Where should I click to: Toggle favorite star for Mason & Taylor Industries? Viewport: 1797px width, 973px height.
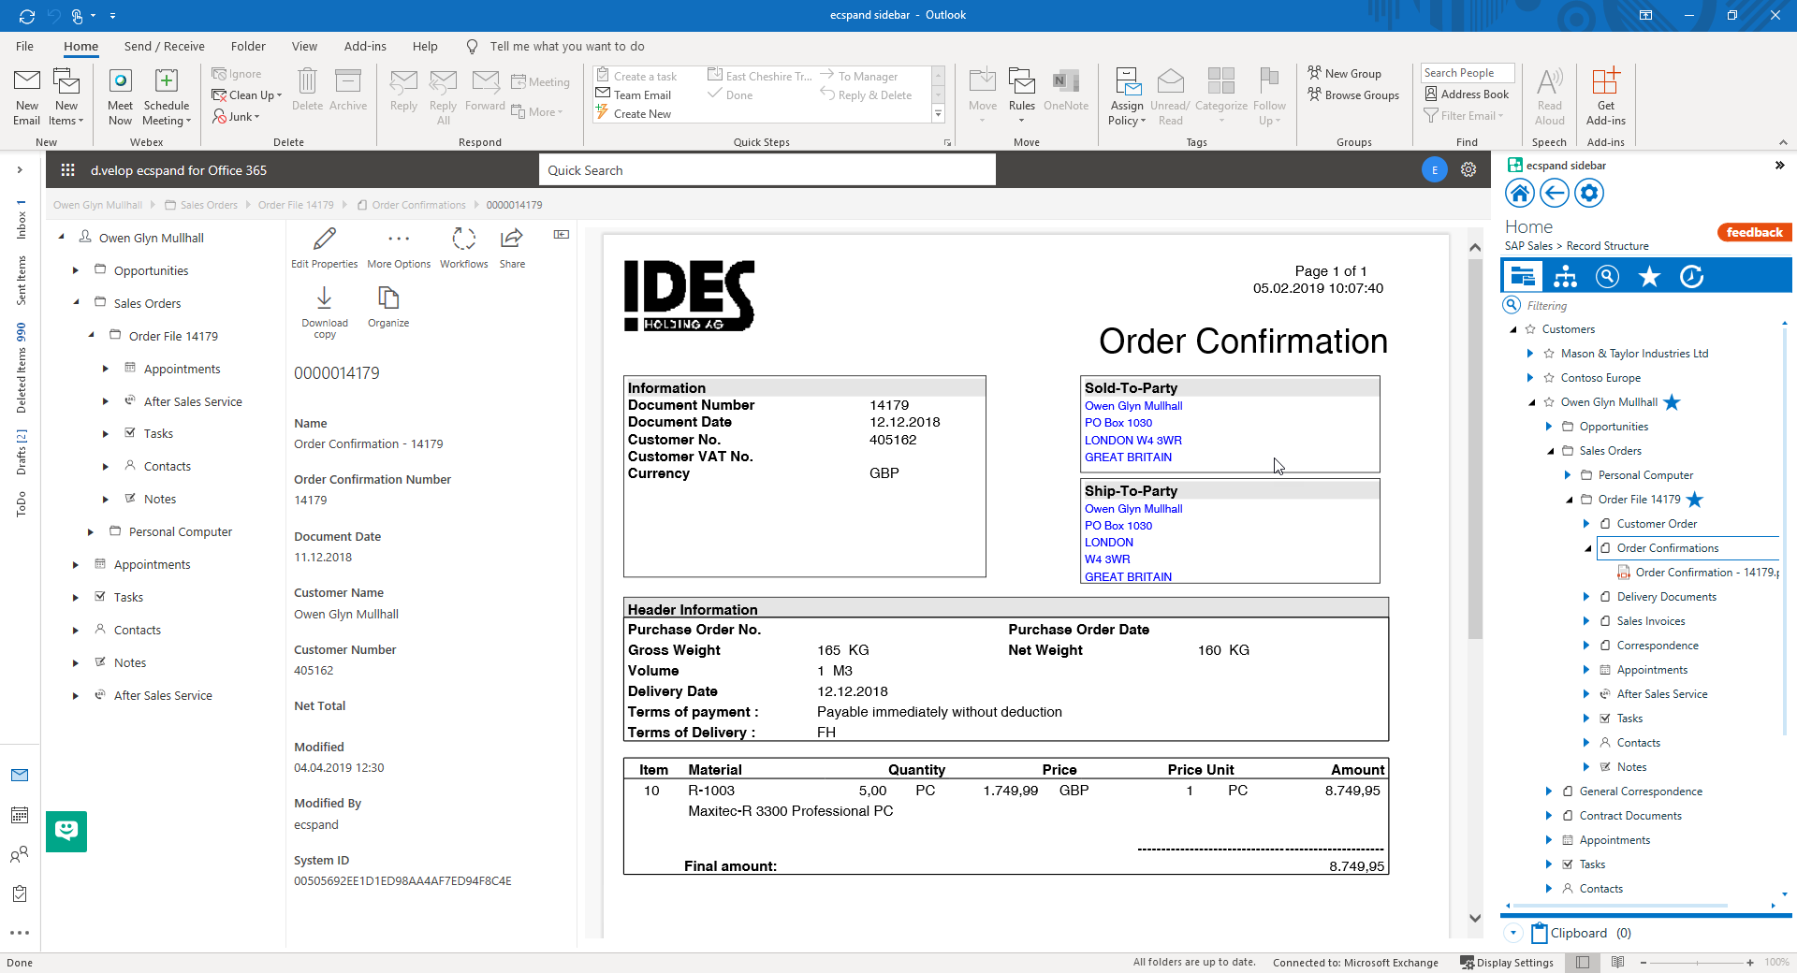(x=1549, y=354)
